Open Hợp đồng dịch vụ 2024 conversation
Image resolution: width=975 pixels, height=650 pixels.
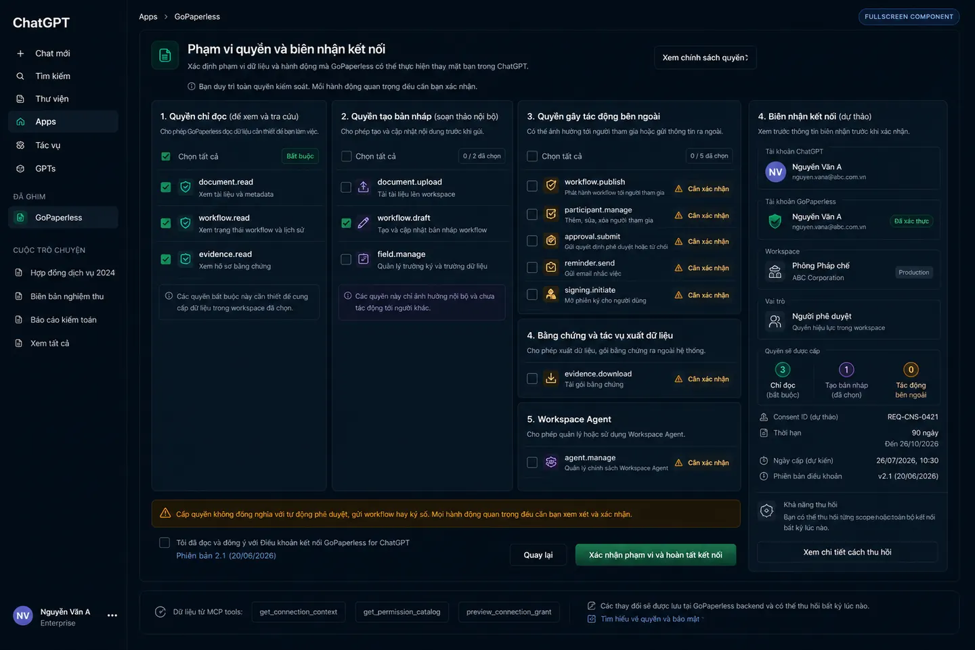click(65, 273)
